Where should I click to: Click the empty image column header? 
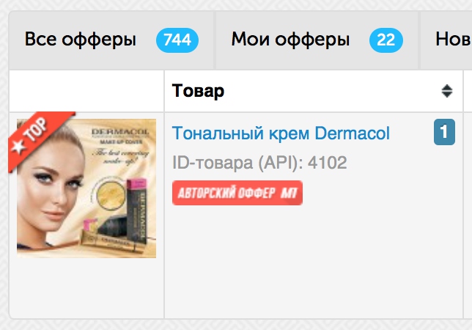click(86, 91)
